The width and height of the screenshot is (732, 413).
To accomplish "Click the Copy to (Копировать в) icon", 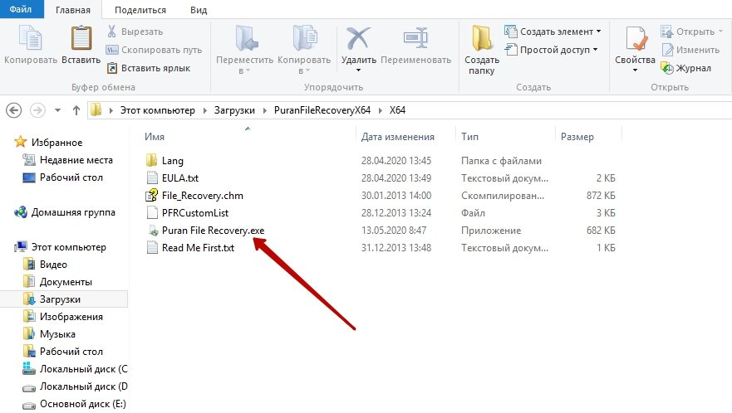I will click(304, 38).
